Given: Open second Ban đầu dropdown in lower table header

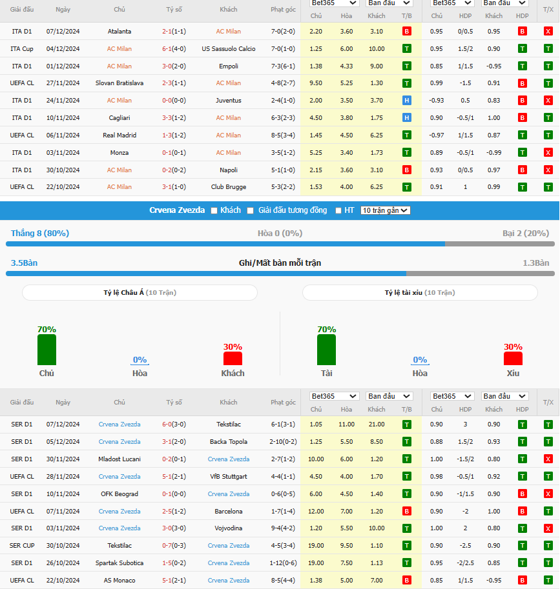Looking at the screenshot, I should click(x=504, y=396).
